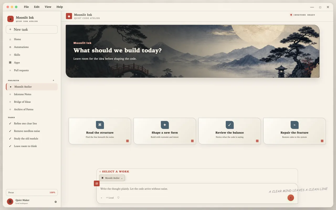Image resolution: width=336 pixels, height=210 pixels.
Task: Click the Focus 100% progress bar
Action: coord(32,192)
